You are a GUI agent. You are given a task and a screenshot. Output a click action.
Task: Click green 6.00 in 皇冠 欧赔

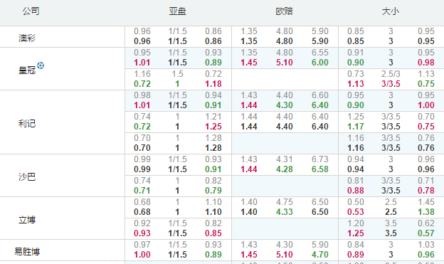click(320, 63)
